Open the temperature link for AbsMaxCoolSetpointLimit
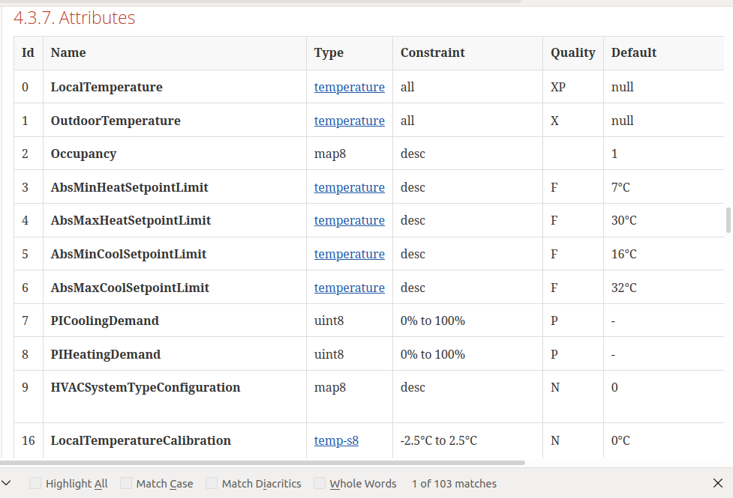 [349, 287]
